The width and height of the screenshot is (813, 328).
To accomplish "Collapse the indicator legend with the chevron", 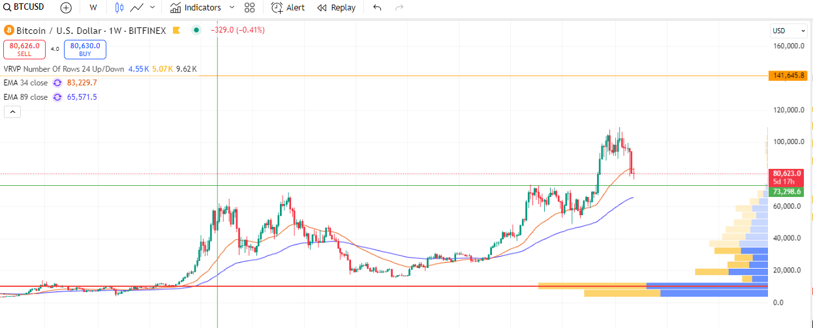I will point(12,112).
